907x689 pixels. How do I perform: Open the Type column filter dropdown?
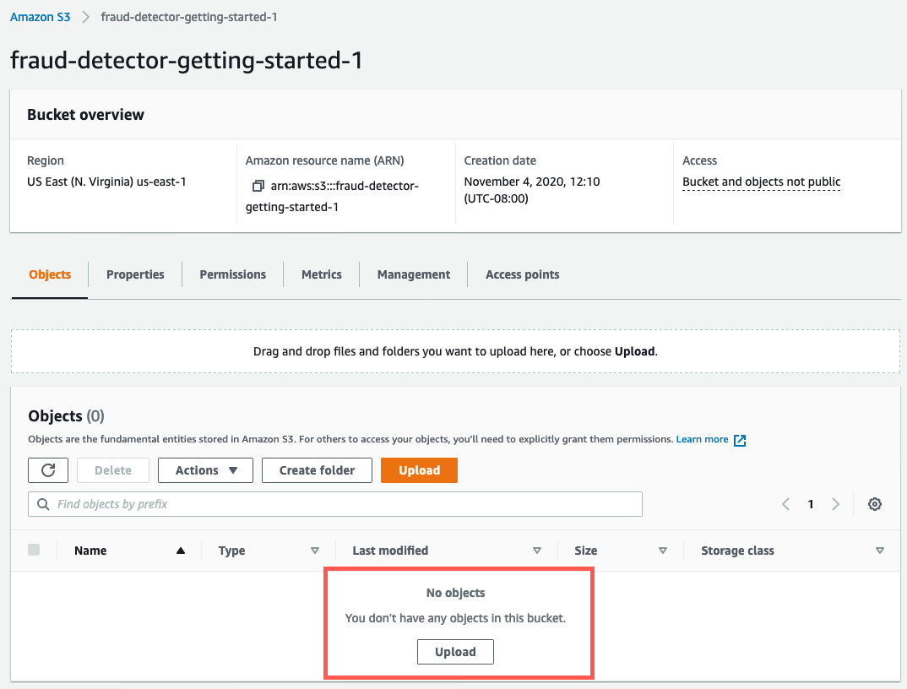point(315,550)
